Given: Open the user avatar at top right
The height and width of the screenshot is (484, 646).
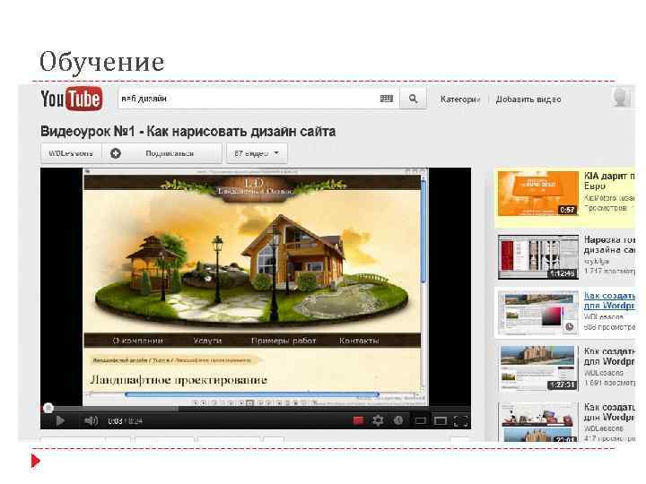Looking at the screenshot, I should (x=621, y=98).
